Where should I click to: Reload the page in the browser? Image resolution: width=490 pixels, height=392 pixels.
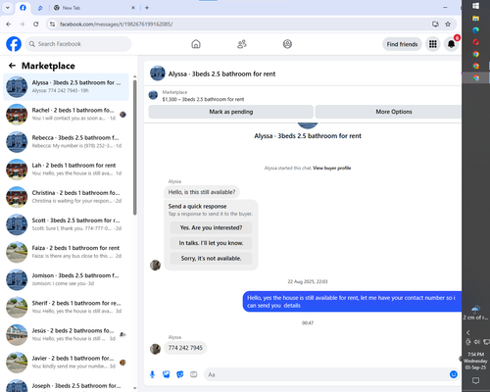tap(36, 24)
